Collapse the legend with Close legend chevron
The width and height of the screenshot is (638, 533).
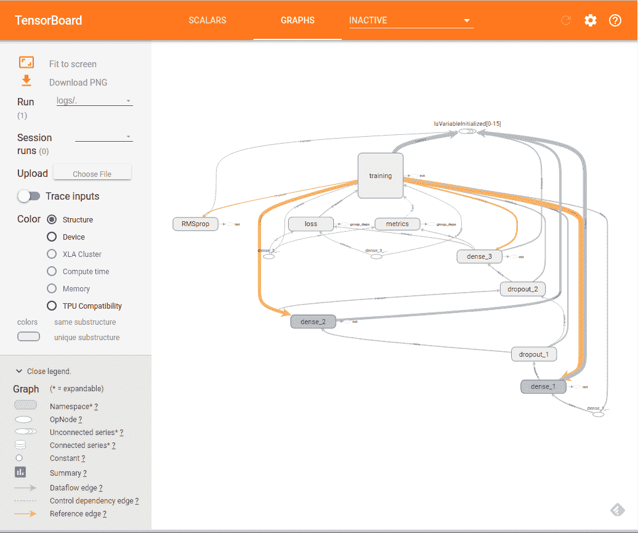(19, 372)
